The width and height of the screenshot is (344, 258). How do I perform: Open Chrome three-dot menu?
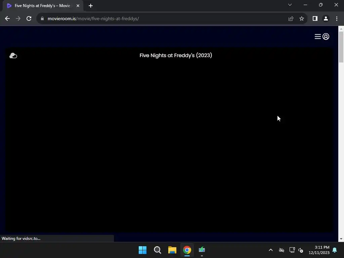point(337,19)
